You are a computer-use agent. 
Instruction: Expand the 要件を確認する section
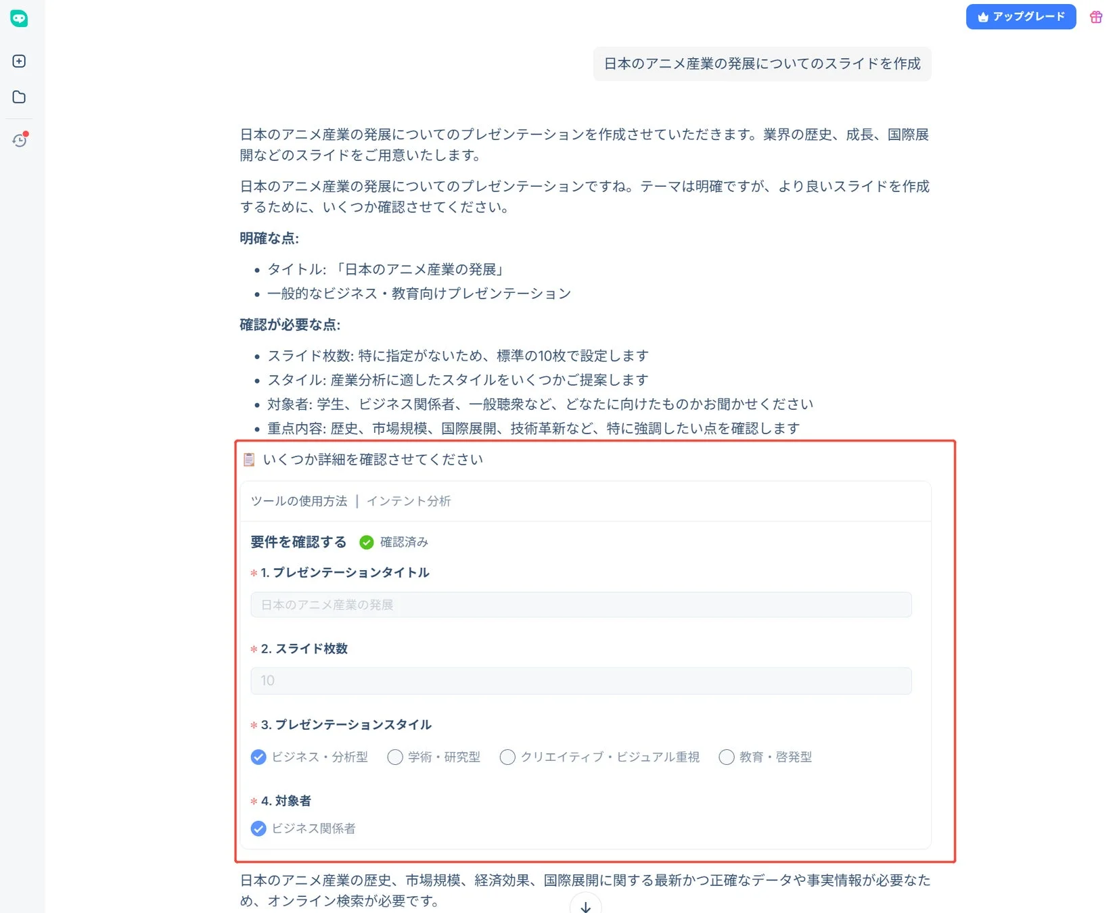tap(297, 542)
